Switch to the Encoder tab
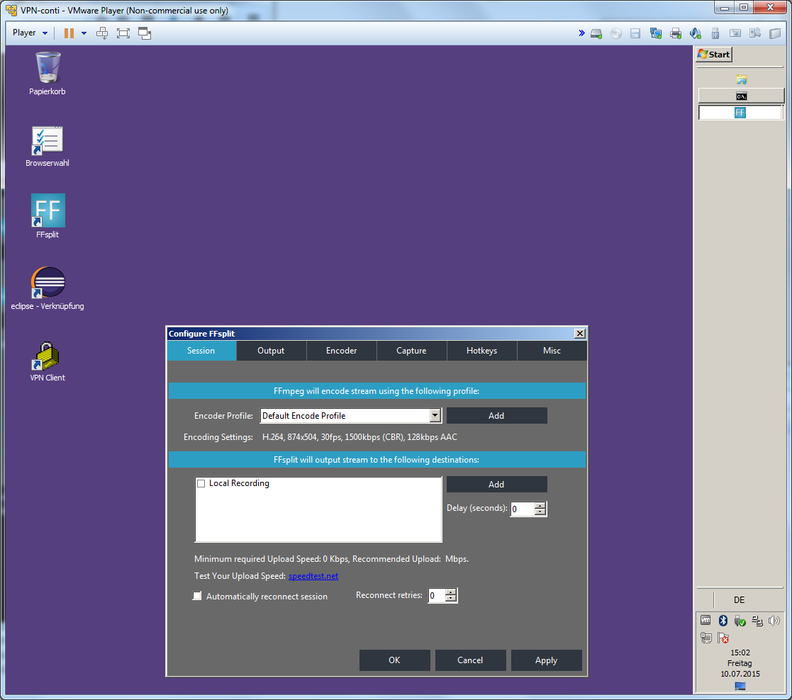 [x=342, y=351]
